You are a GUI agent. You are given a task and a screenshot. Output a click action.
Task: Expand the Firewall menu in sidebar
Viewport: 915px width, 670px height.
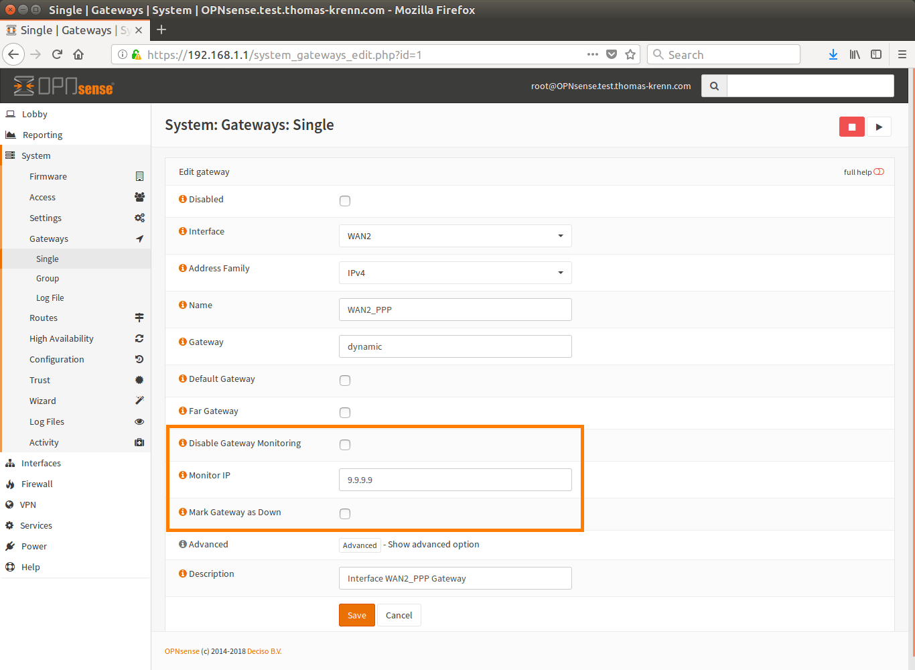click(x=37, y=484)
